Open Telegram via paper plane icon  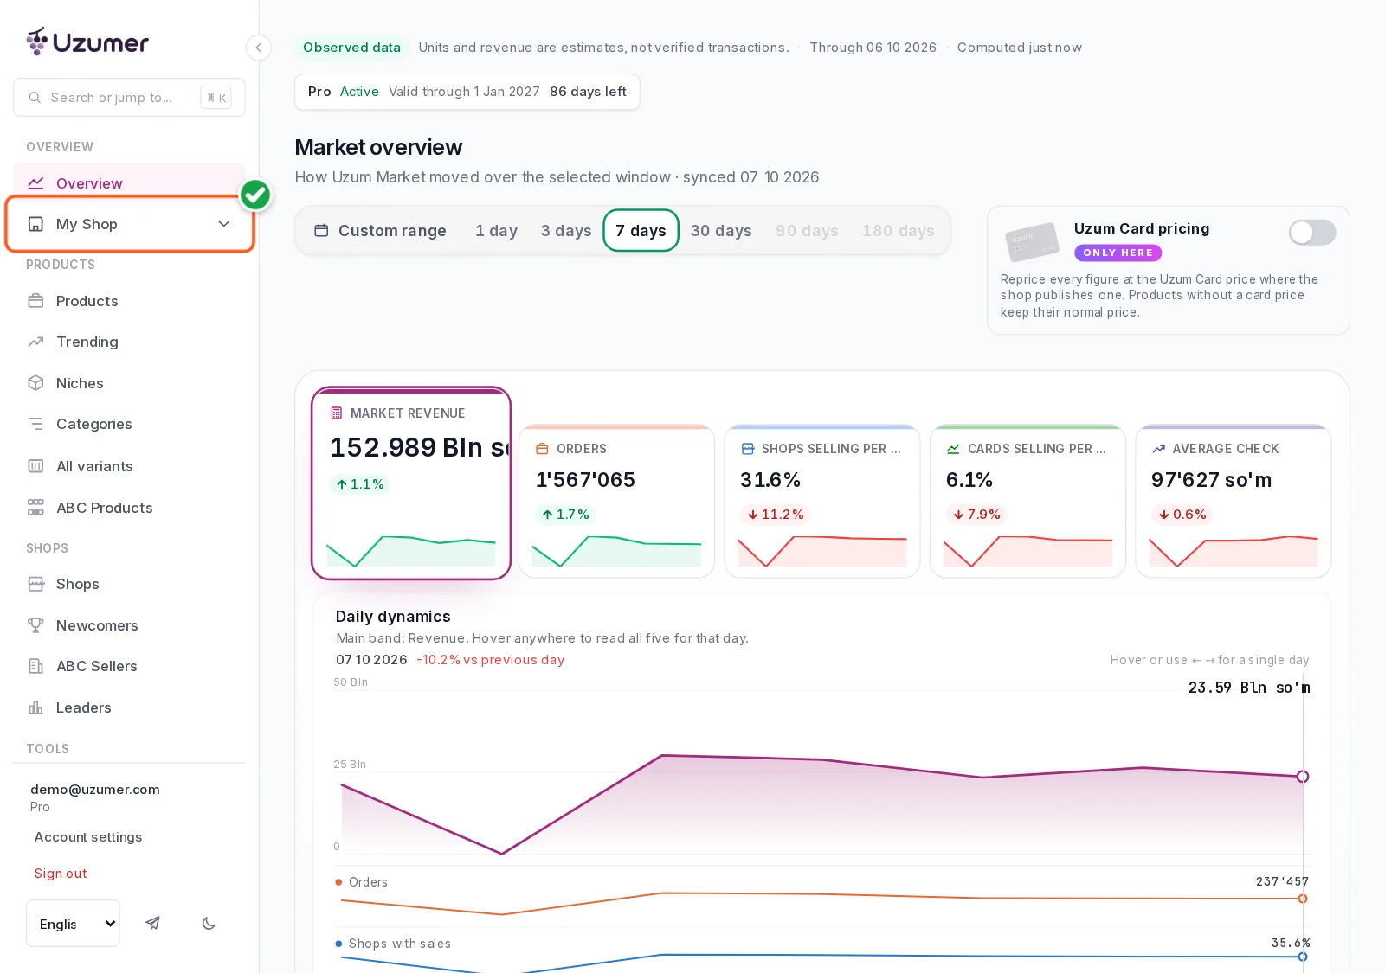(x=153, y=923)
